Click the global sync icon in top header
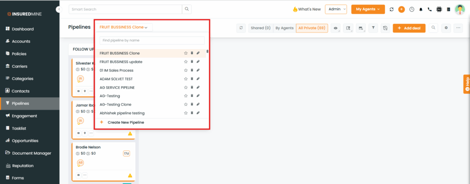 pyautogui.click(x=392, y=9)
